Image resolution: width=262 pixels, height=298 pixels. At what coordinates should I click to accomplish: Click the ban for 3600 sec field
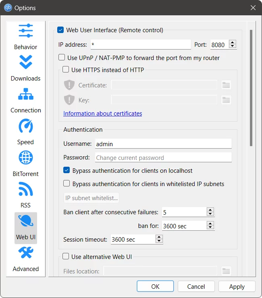click(x=184, y=226)
